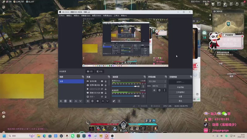247x139 pixels.
Task: Open QQ penguin icon in taskbar
Action: (67, 136)
